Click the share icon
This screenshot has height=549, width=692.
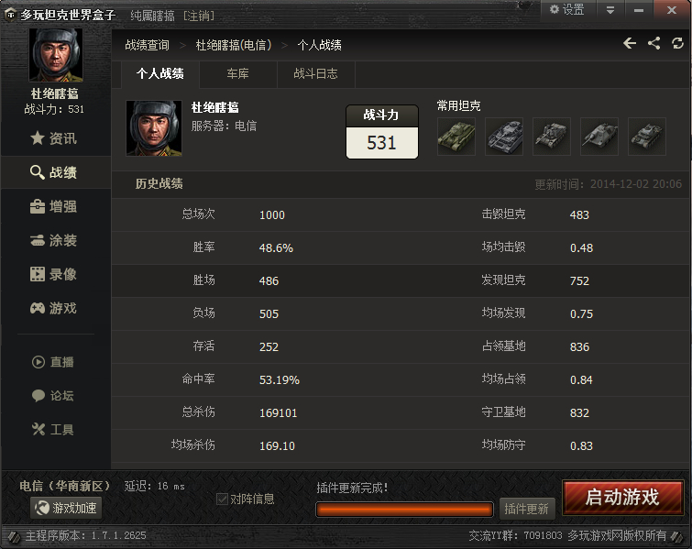coord(654,43)
